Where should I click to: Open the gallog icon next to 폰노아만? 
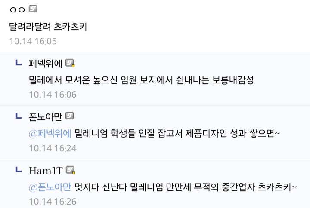[x=70, y=116]
